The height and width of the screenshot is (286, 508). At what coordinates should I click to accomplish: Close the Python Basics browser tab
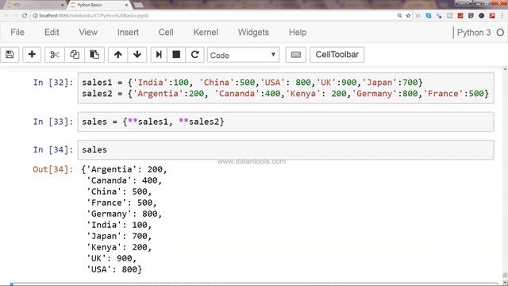pyautogui.click(x=126, y=5)
